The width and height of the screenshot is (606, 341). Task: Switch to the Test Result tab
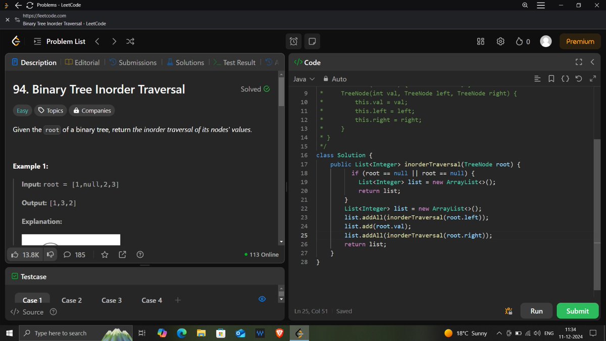(x=234, y=63)
